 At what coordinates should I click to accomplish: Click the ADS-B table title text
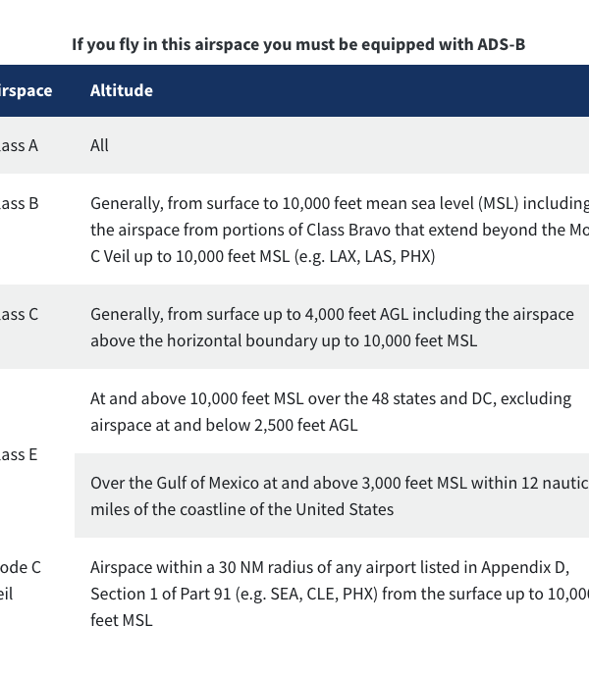click(x=305, y=44)
